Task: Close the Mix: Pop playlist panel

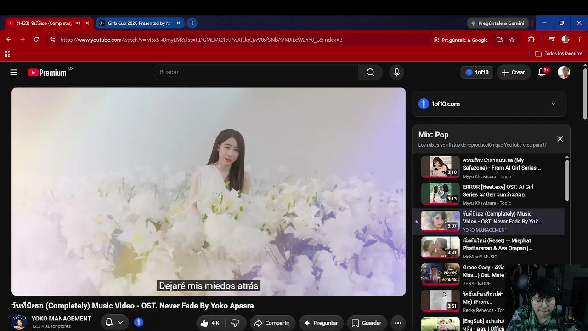Action: tap(560, 139)
